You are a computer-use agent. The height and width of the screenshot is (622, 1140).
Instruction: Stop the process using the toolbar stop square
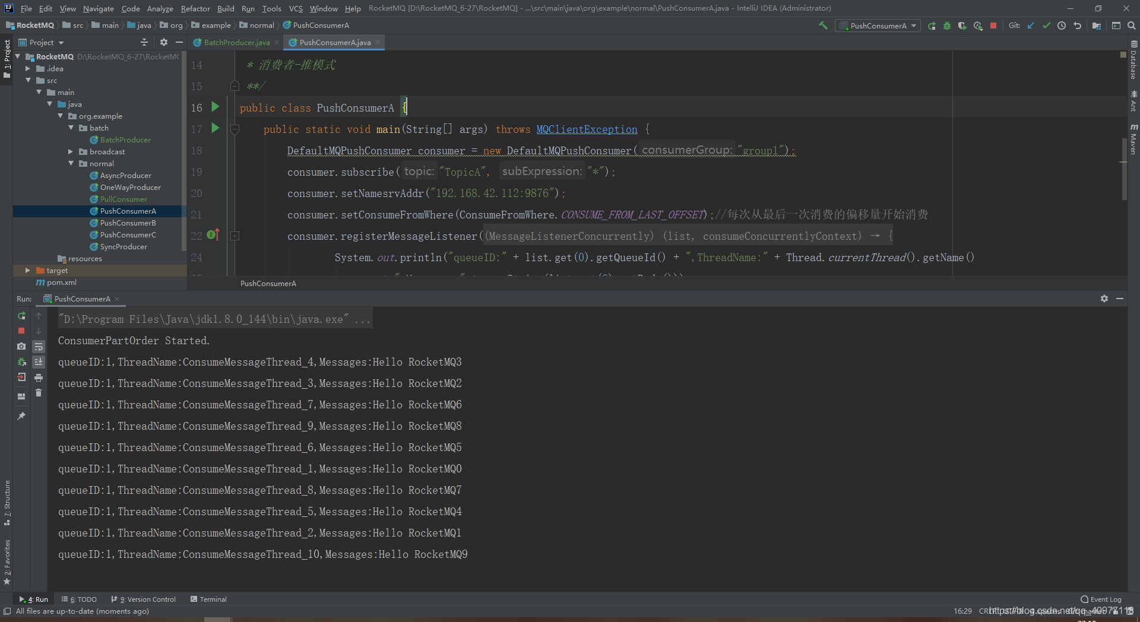click(993, 26)
